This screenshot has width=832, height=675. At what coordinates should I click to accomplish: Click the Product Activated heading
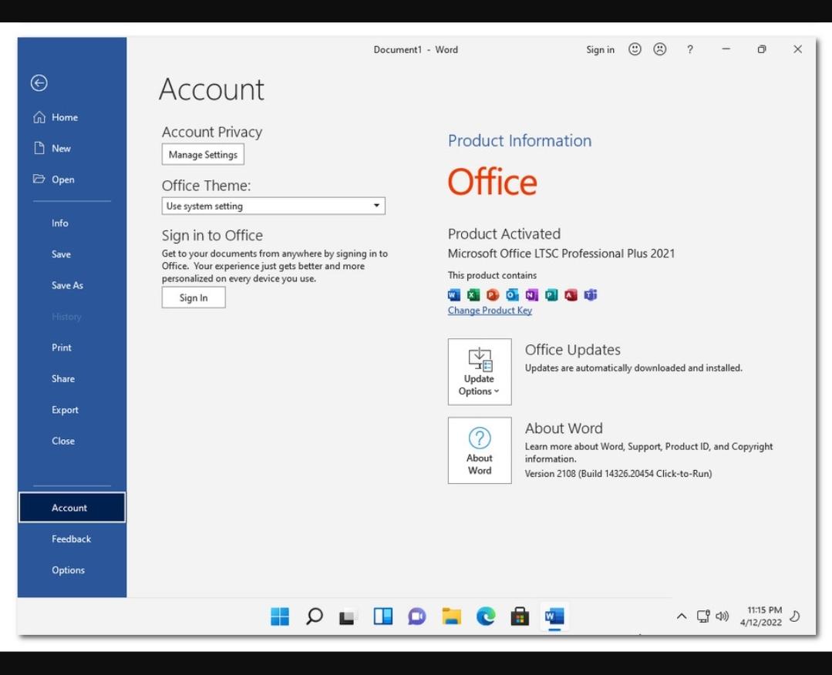coord(504,233)
